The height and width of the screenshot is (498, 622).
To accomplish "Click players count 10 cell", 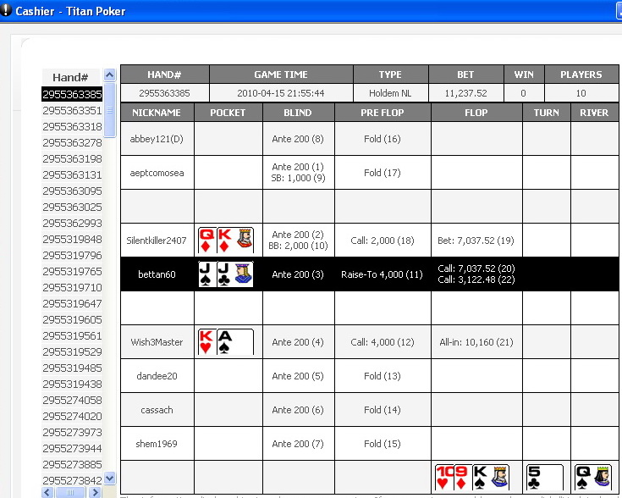I will point(581,93).
